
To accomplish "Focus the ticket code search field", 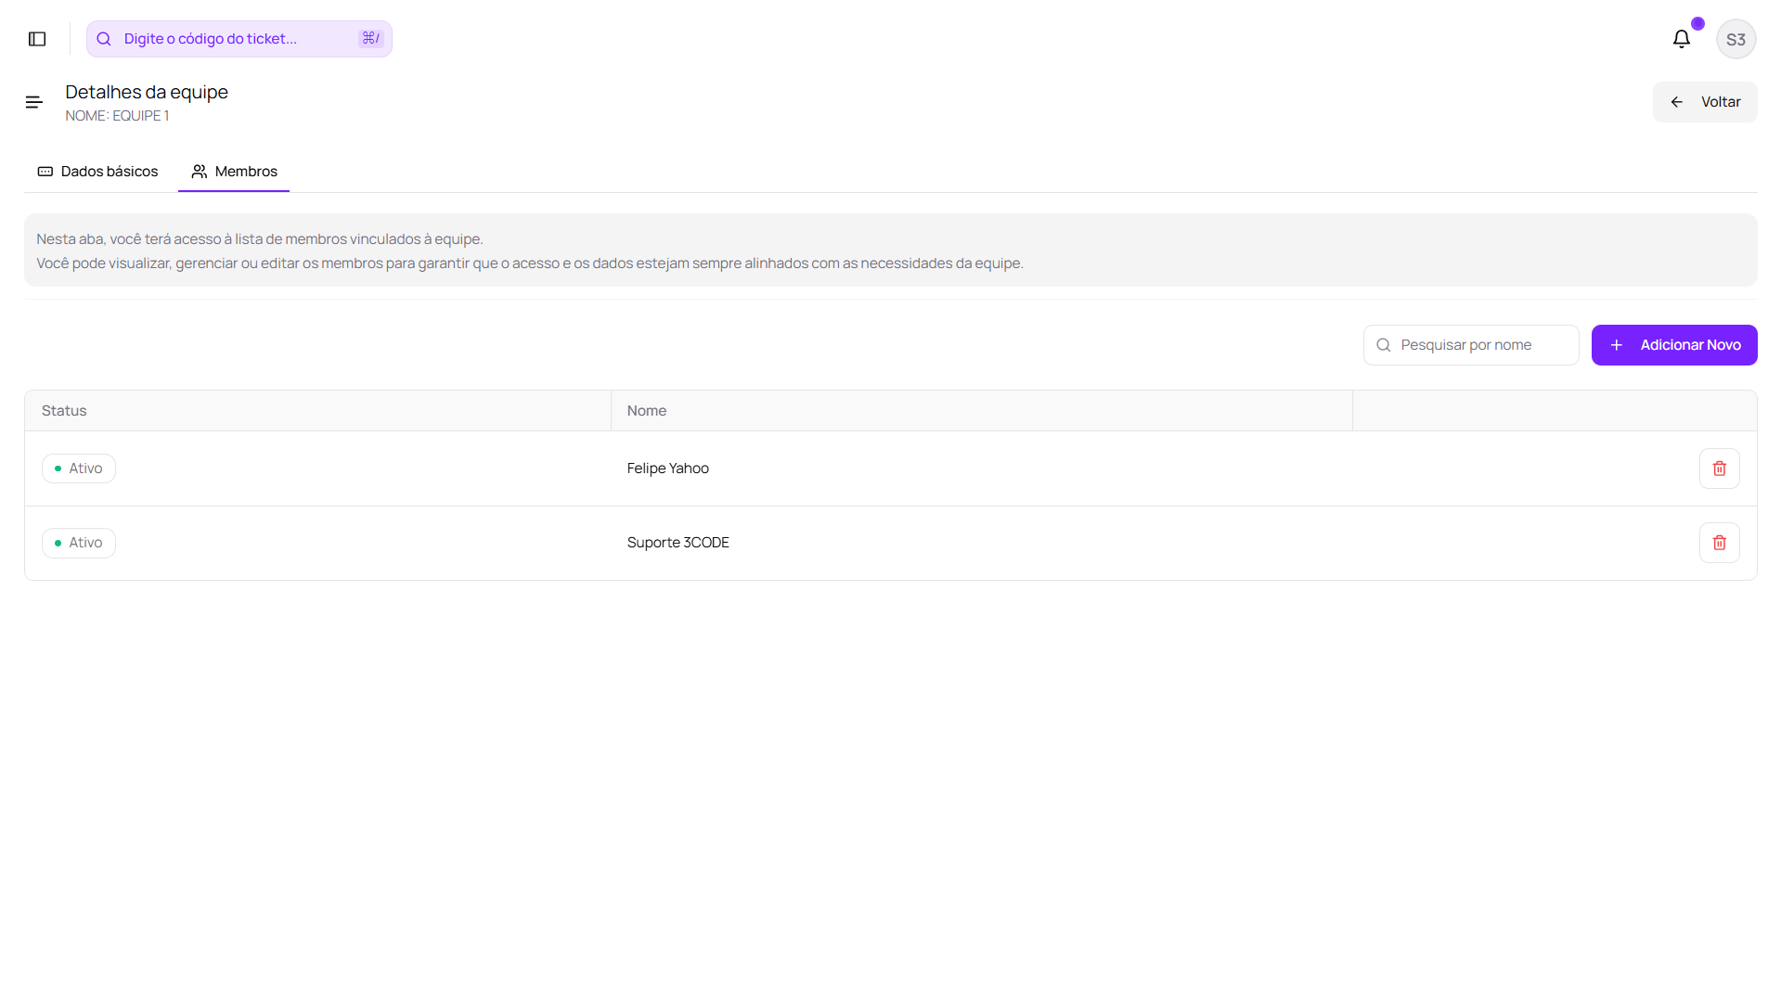I will [x=239, y=39].
